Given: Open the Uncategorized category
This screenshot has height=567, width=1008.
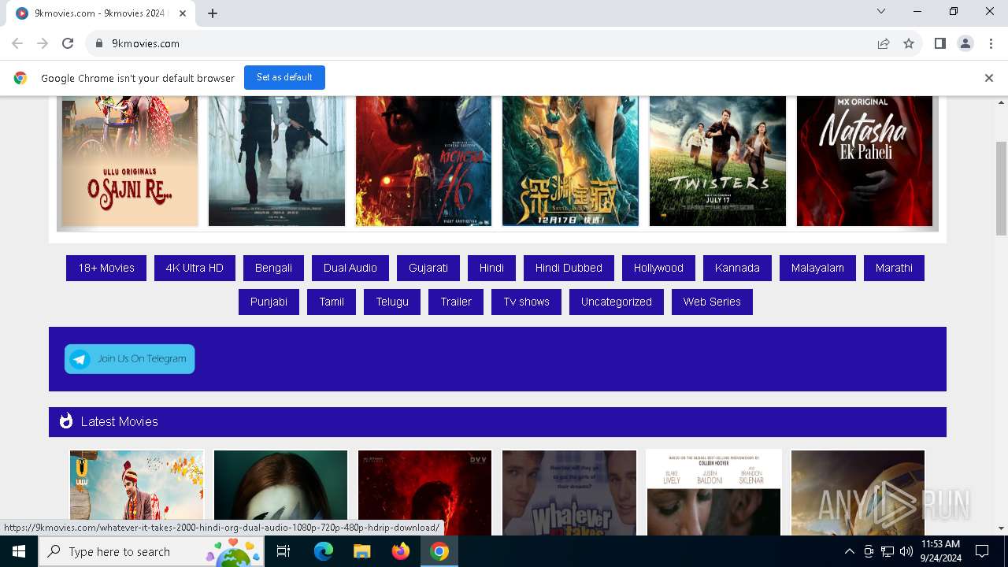Looking at the screenshot, I should pos(617,302).
